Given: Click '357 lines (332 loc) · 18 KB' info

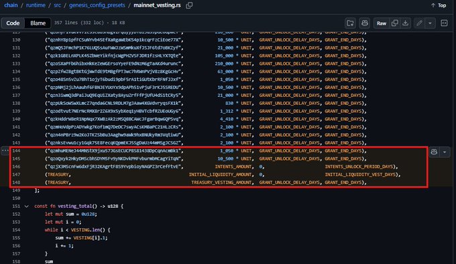Looking at the screenshot, I should coord(90,23).
